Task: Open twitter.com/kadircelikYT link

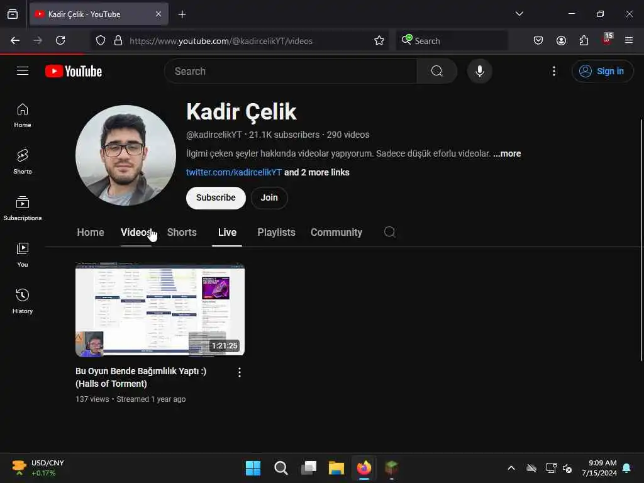Action: pos(234,172)
